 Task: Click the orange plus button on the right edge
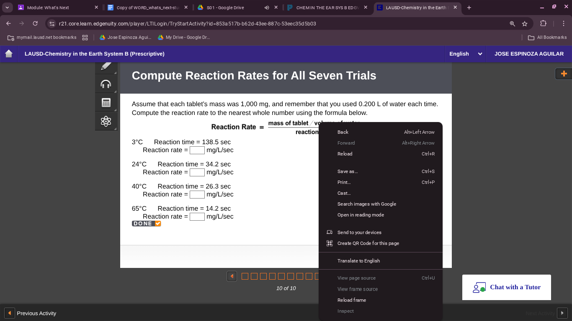click(563, 74)
